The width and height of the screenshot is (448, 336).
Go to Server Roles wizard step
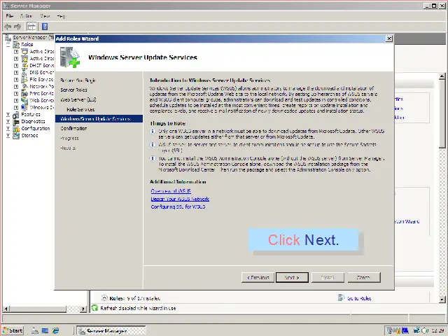tap(73, 90)
